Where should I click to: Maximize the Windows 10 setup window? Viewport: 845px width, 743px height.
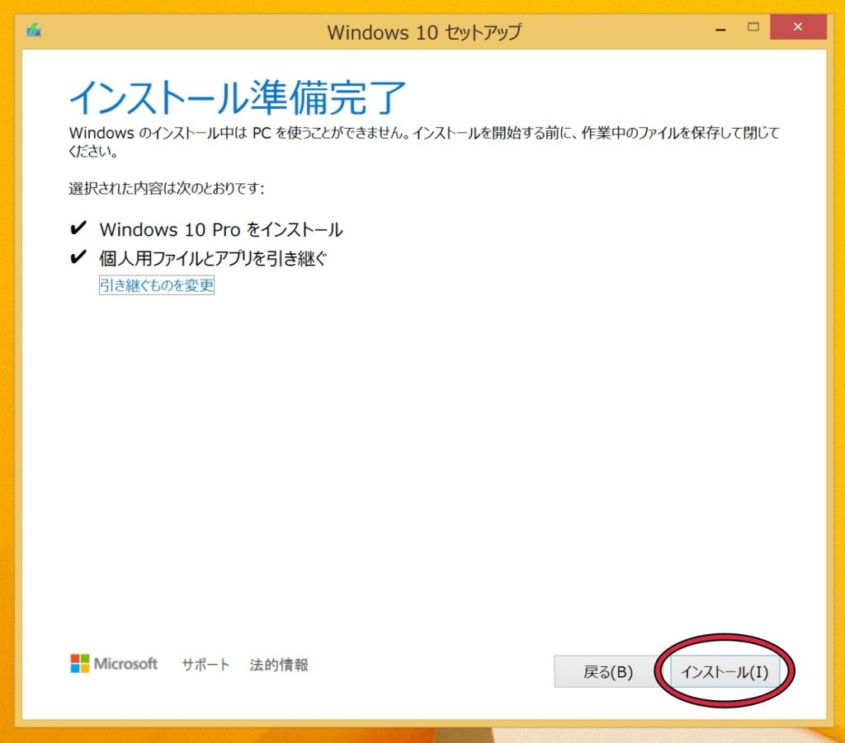[753, 27]
